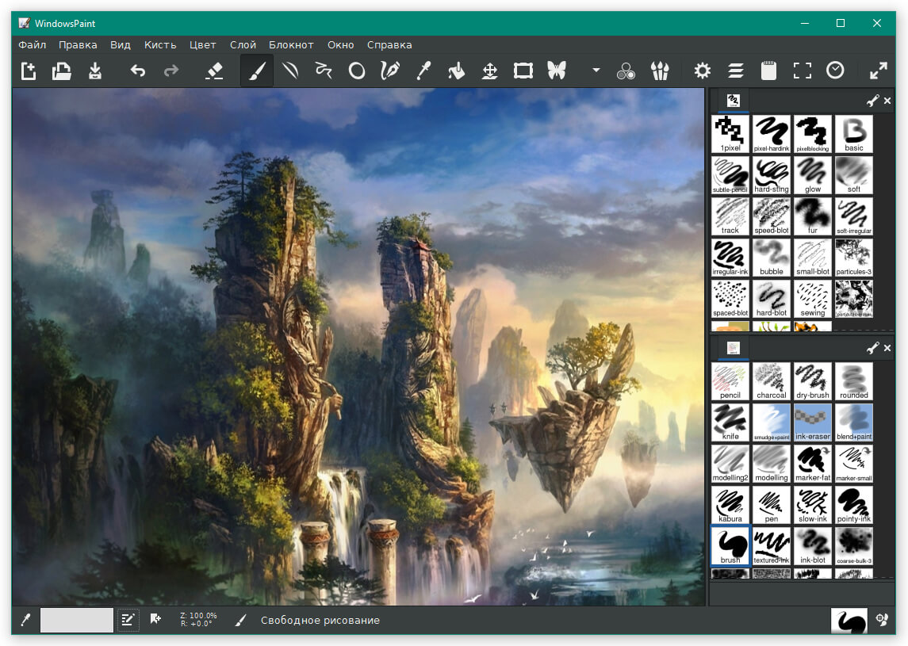Screen dimensions: 908x646
Task: Choose the pixel-hardink brush preset
Action: point(772,134)
